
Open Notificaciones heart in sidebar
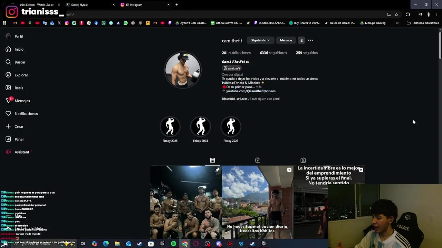(22, 114)
